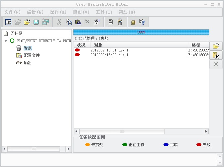Select PLOT/PRINT DIRECTLY To PRIN task label

44,41
